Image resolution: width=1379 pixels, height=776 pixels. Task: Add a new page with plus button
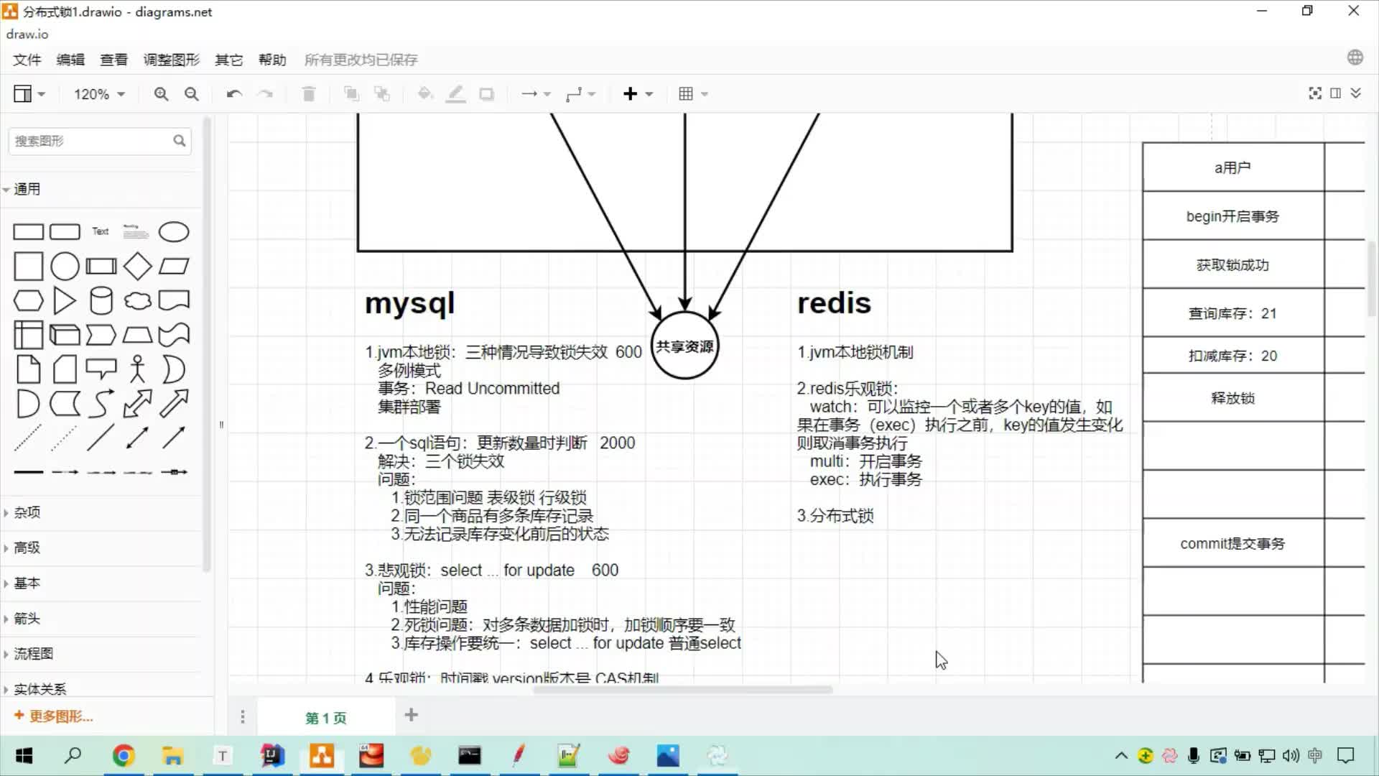coord(412,715)
